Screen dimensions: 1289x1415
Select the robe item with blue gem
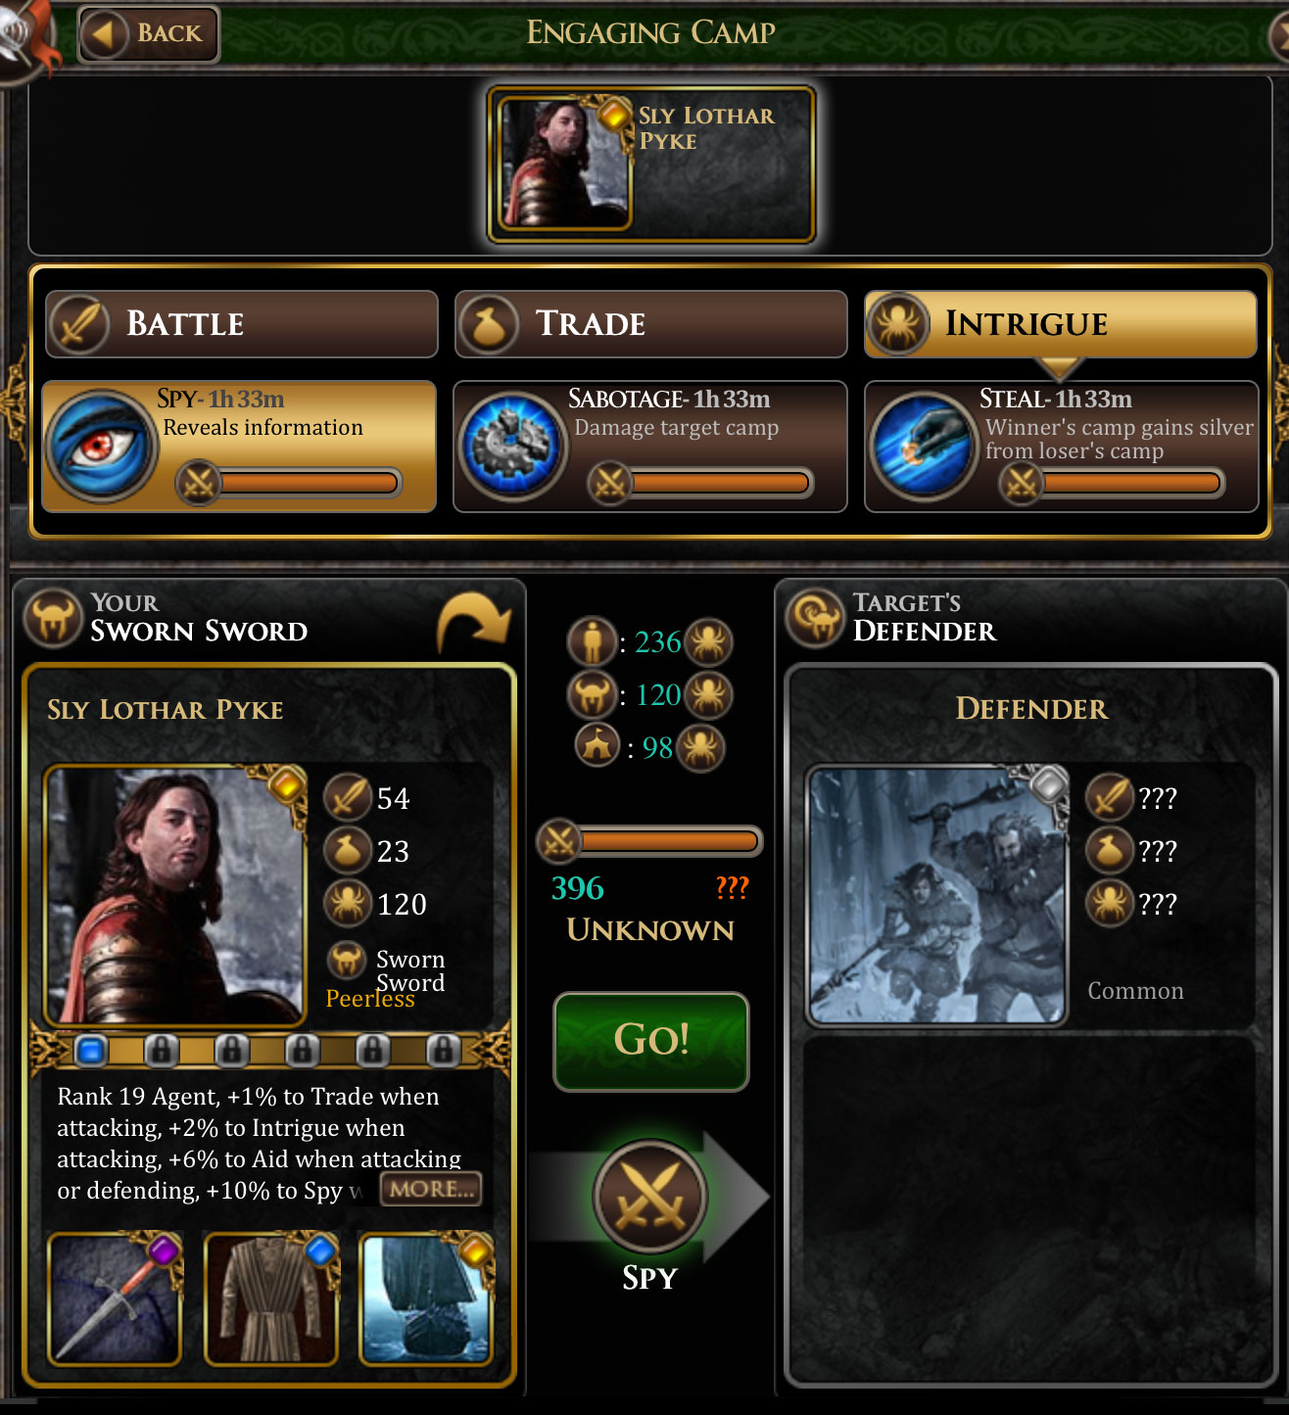click(271, 1298)
